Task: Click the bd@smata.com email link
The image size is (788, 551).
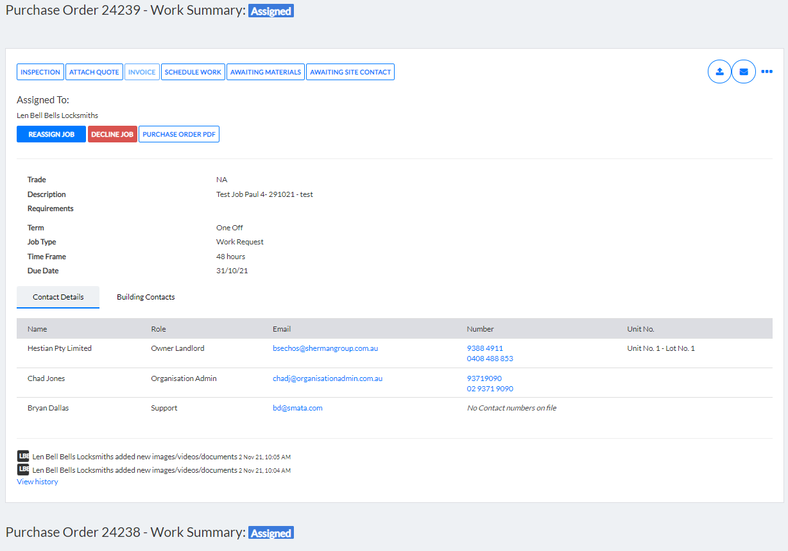Action: [x=298, y=408]
